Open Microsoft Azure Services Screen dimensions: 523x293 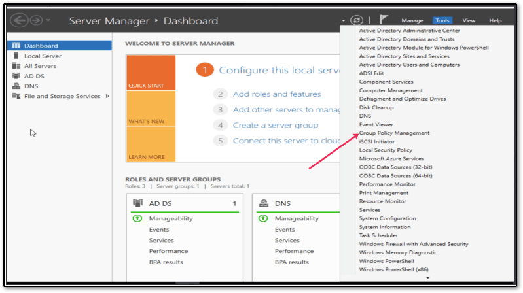pyautogui.click(x=391, y=159)
